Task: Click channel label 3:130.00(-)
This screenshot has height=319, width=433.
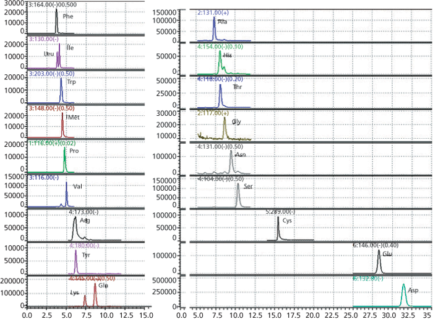Action: [44, 39]
